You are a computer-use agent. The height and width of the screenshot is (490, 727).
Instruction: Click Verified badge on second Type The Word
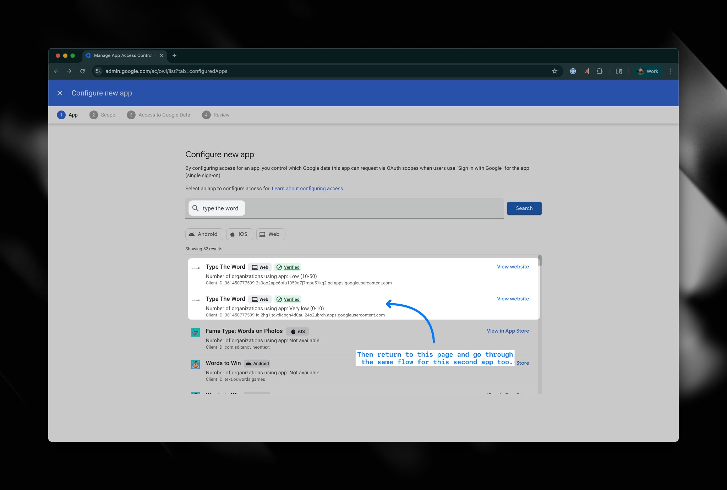(x=288, y=299)
